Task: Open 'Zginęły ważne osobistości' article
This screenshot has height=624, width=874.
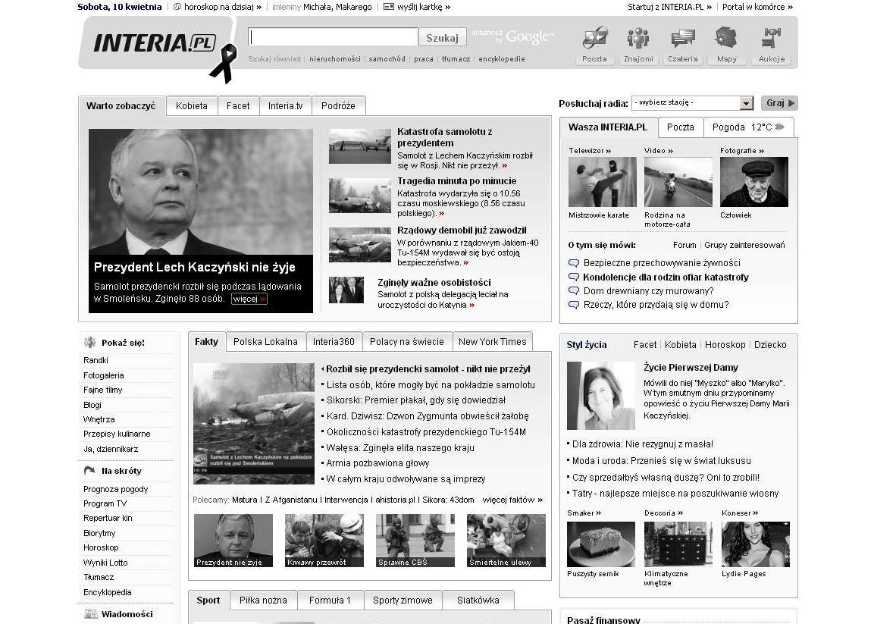Action: tap(434, 282)
